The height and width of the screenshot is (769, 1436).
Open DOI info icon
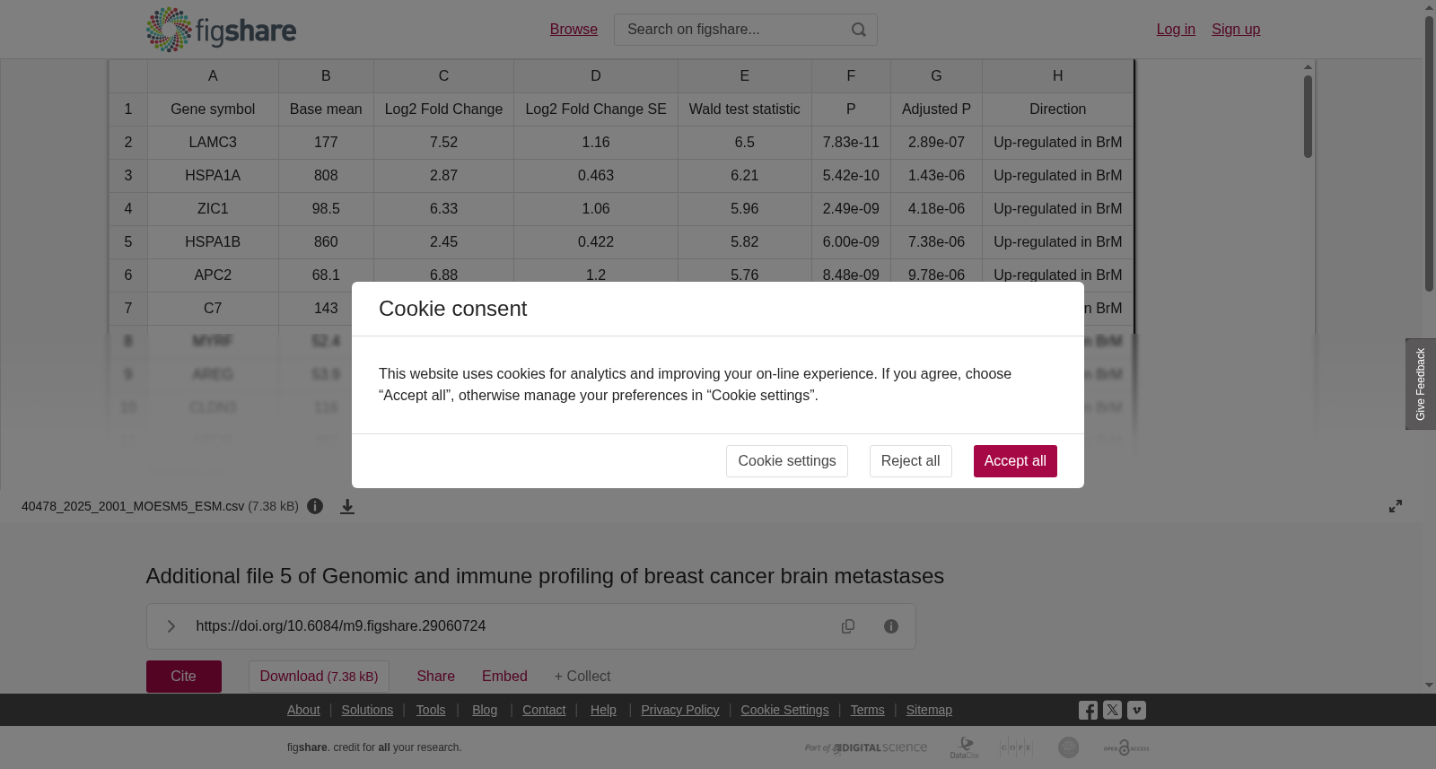click(891, 626)
